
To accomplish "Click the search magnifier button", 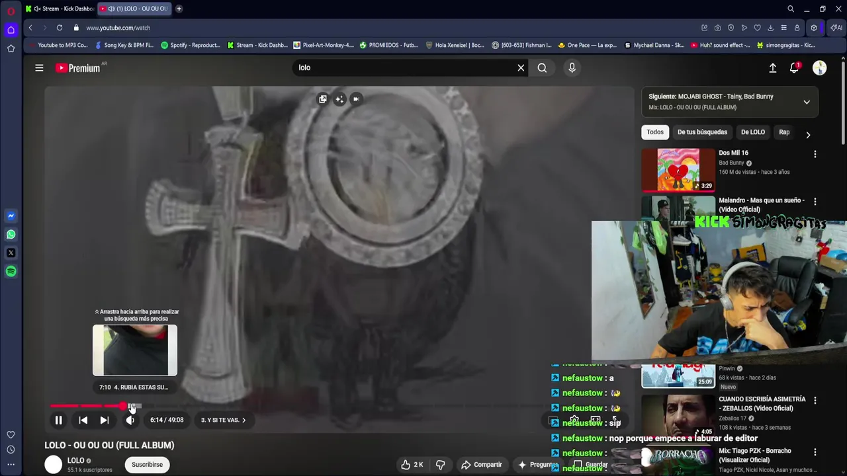I will (x=542, y=67).
